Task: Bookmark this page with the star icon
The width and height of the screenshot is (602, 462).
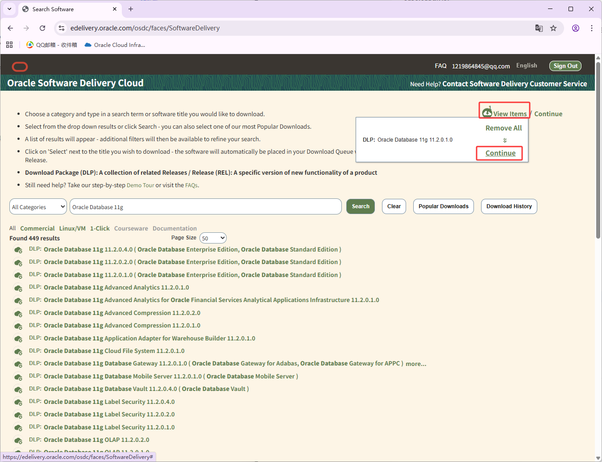Action: 553,28
